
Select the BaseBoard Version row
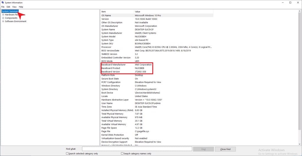click(157, 72)
